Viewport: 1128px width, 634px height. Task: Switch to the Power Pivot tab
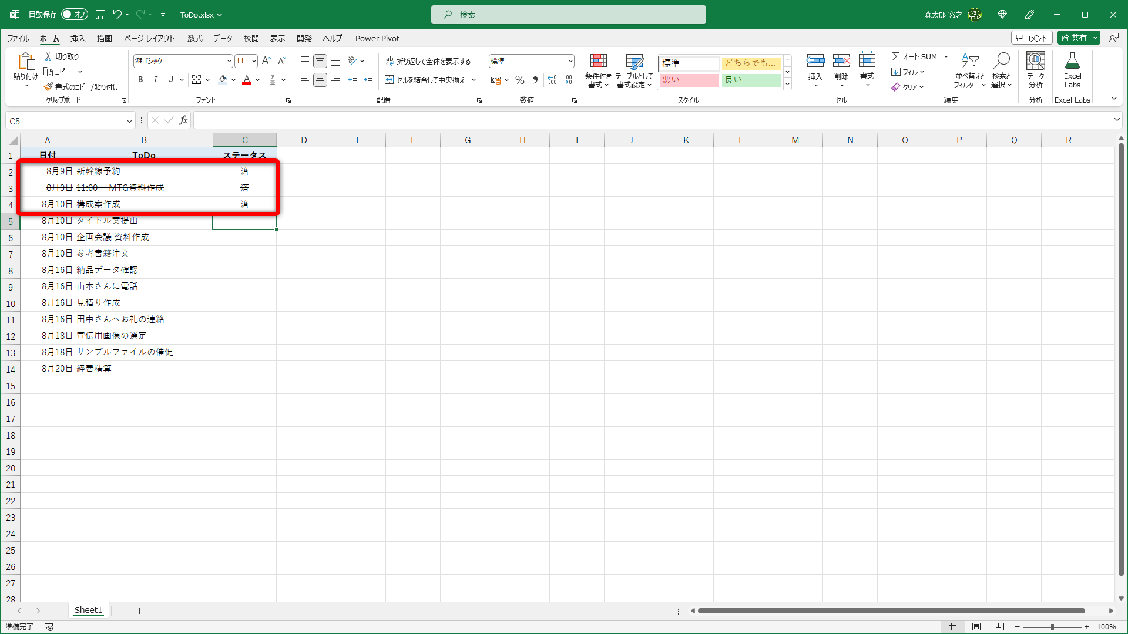[377, 38]
